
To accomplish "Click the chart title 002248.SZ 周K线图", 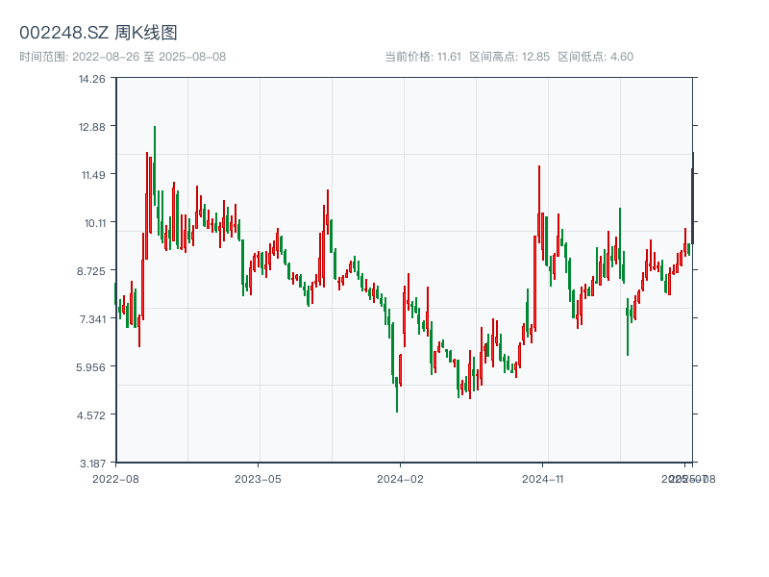I will [98, 33].
